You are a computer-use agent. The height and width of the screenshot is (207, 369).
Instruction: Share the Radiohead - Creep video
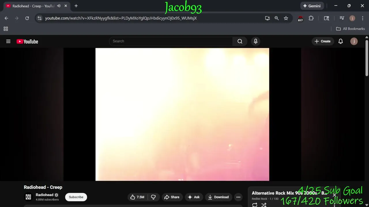point(172,197)
